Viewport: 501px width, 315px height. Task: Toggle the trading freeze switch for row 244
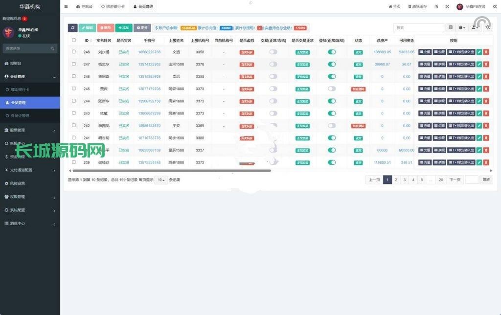273,101
